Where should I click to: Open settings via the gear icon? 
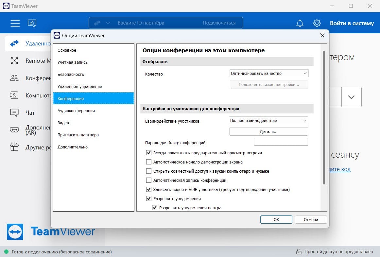(317, 23)
